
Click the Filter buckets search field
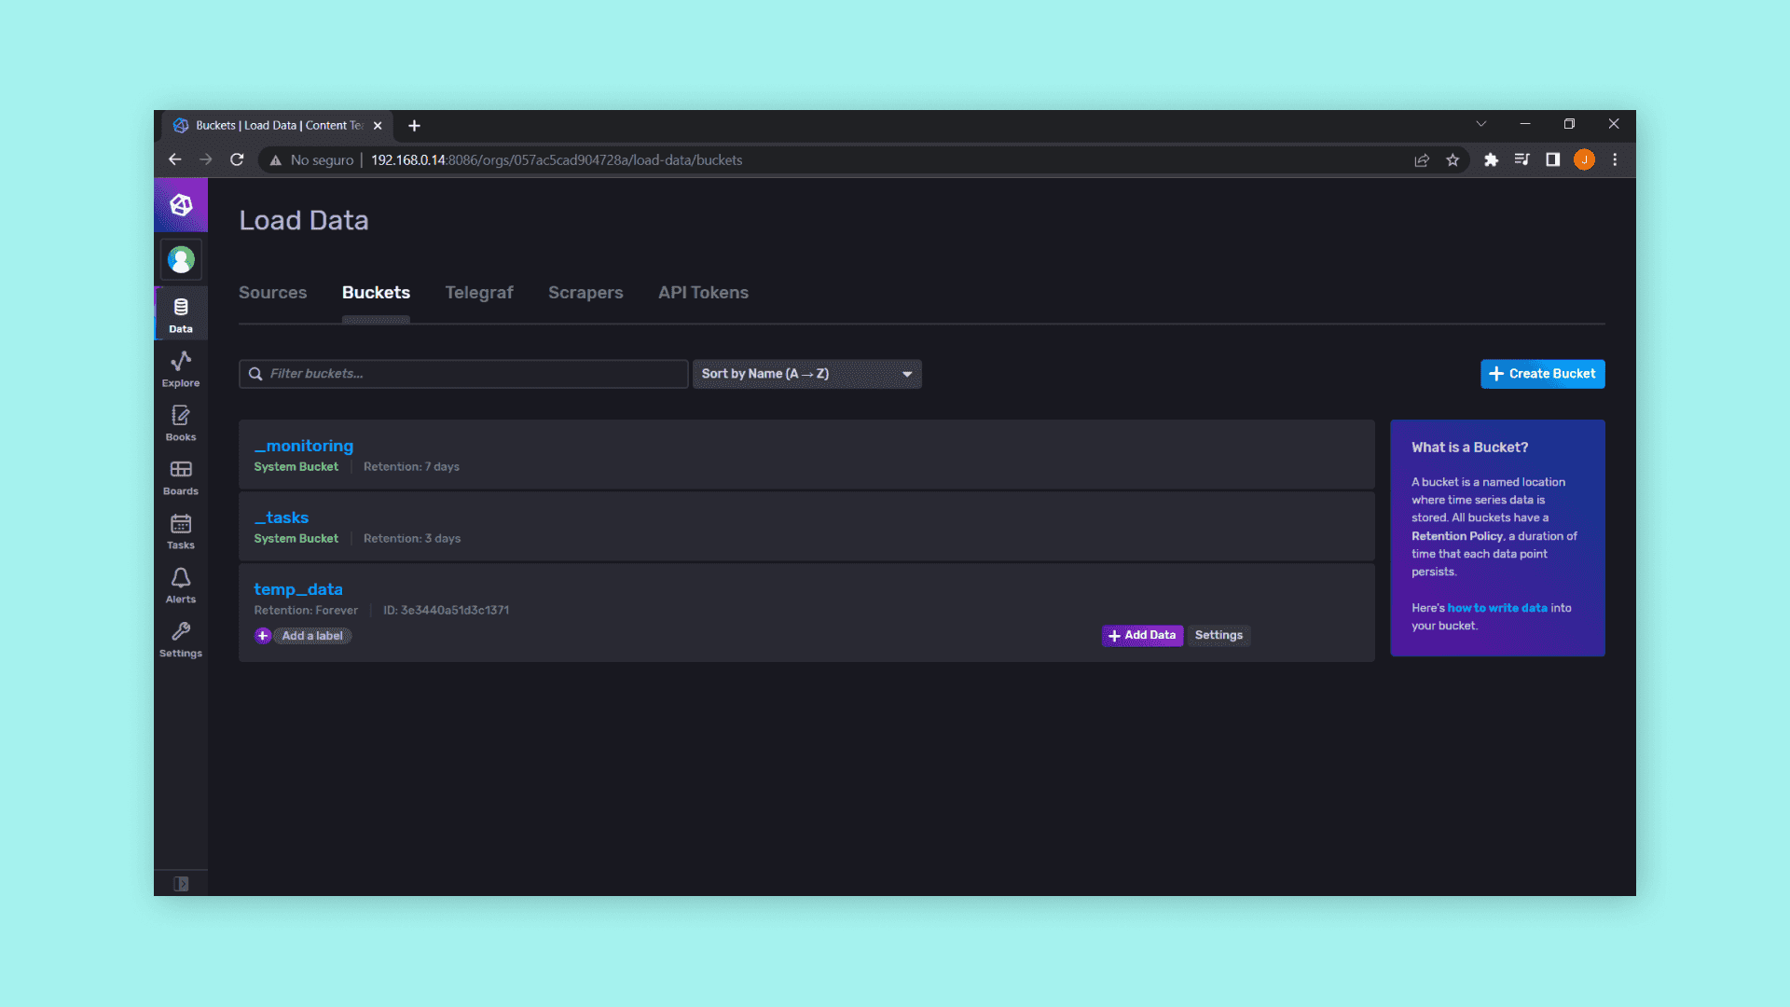pyautogui.click(x=463, y=374)
